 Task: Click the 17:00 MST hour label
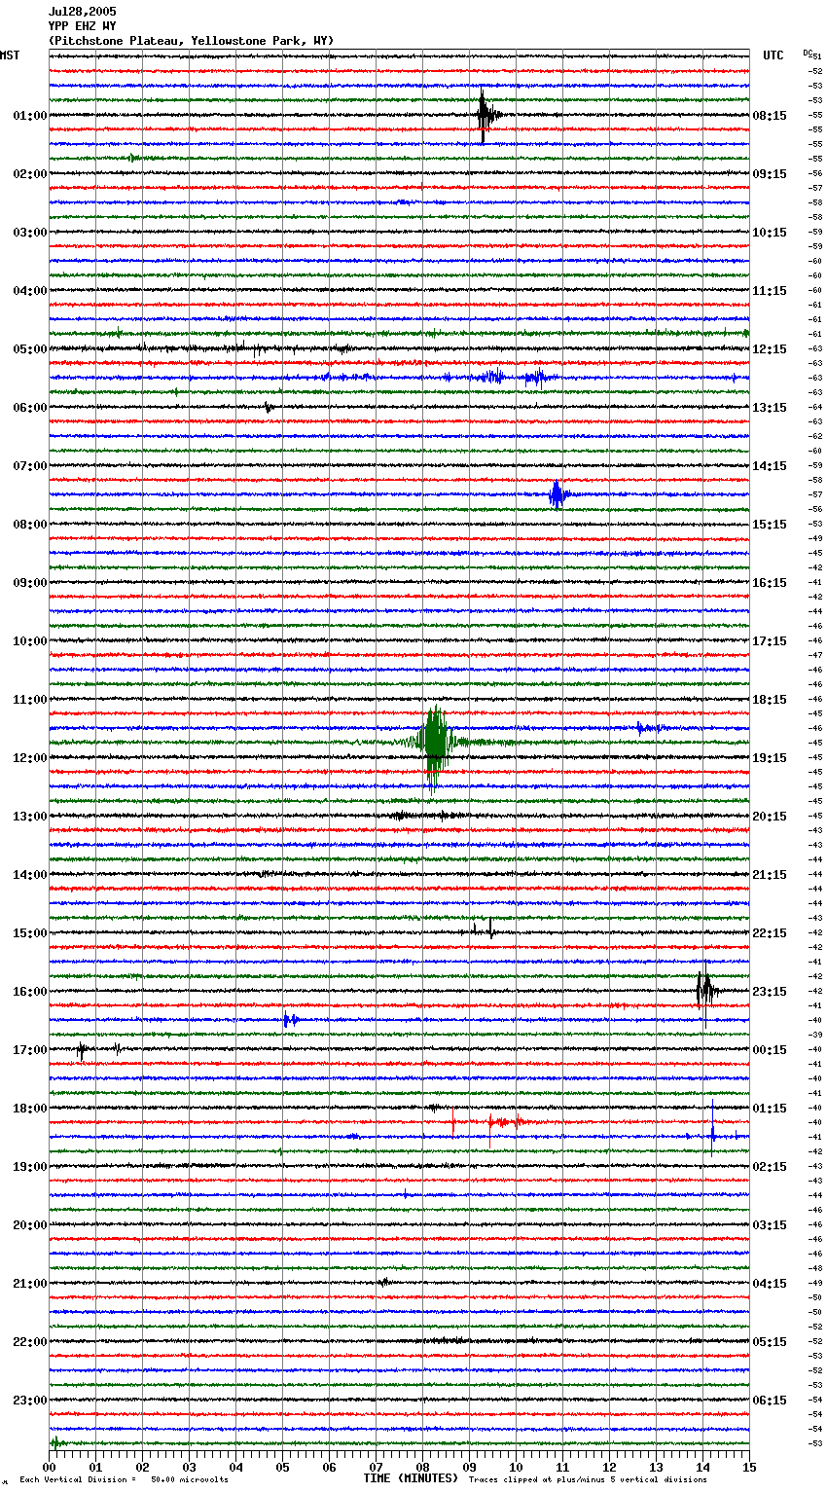pyautogui.click(x=30, y=1050)
